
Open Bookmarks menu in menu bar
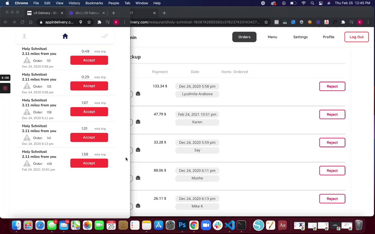pyautogui.click(x=94, y=3)
